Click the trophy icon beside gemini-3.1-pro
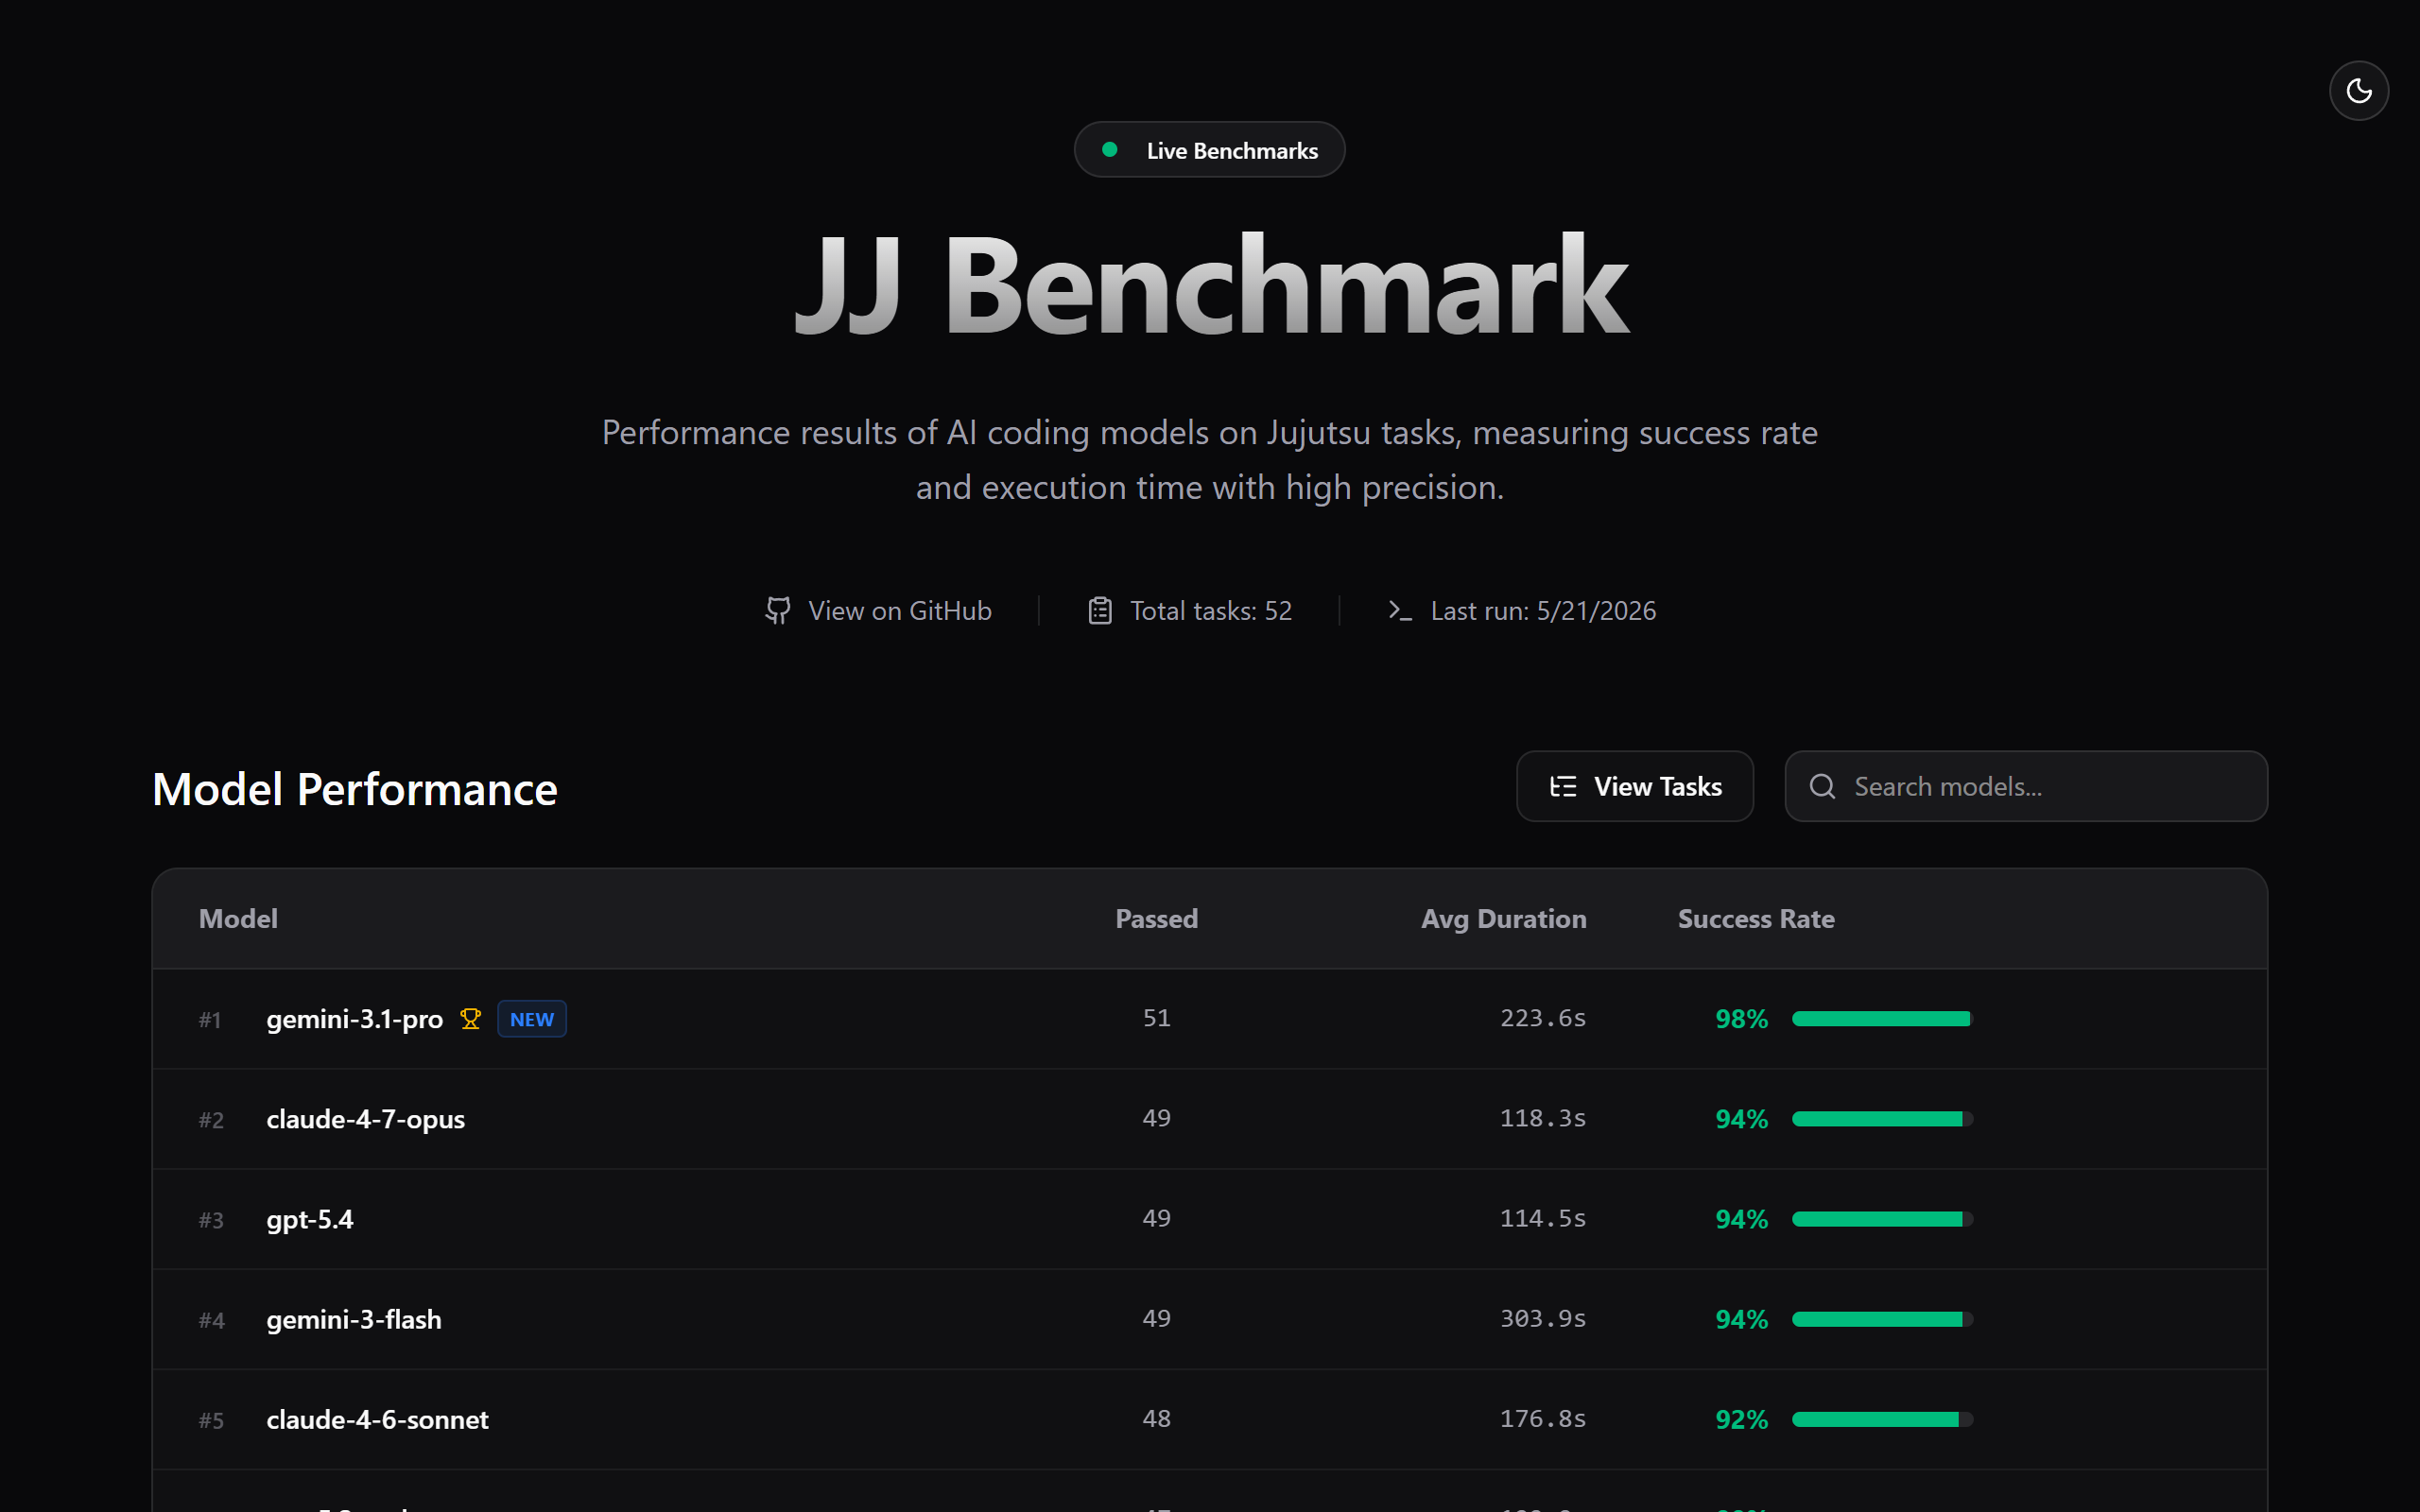Viewport: 2420px width, 1512px height. [x=470, y=1019]
